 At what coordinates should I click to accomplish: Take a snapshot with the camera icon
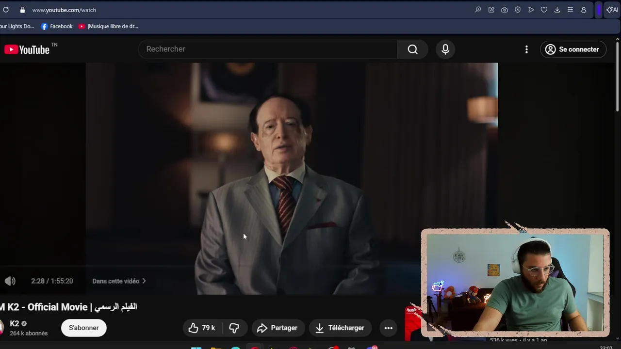coord(505,10)
